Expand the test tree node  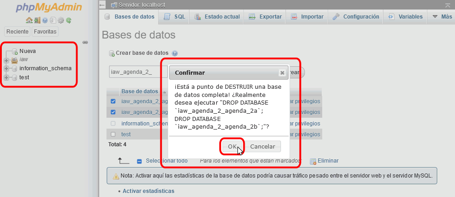6,78
